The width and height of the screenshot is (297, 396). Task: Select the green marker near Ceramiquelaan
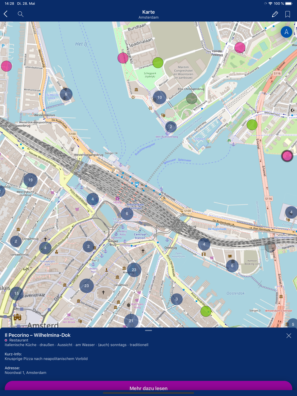tap(158, 63)
